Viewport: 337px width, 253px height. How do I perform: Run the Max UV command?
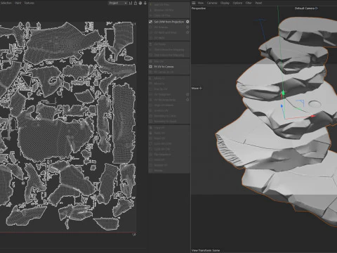tap(169, 61)
